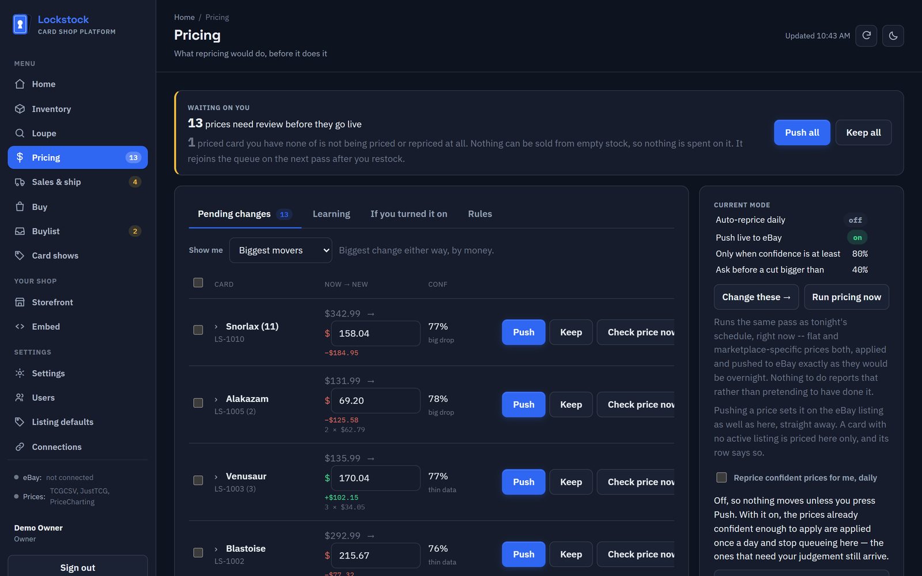The width and height of the screenshot is (922, 576).
Task: Open Settings via its gear icon
Action: (x=20, y=373)
